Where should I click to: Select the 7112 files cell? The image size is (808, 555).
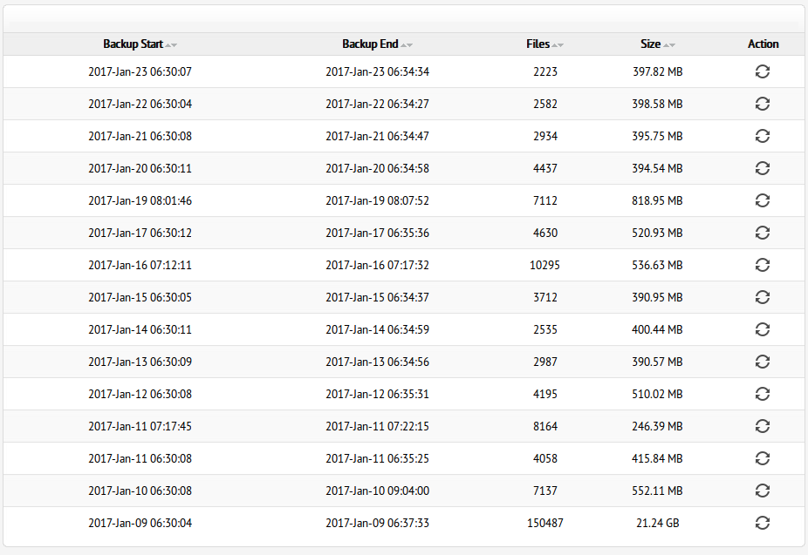(544, 200)
